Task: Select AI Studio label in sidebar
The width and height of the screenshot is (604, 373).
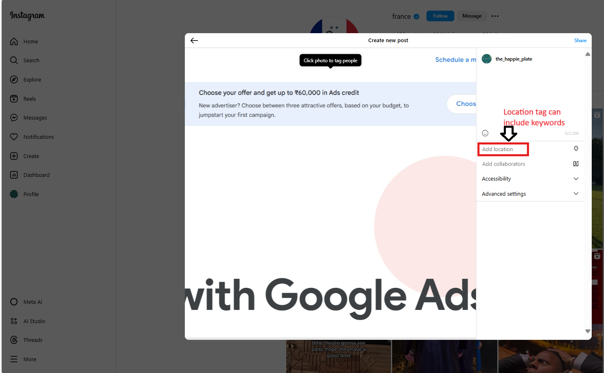Action: pyautogui.click(x=34, y=321)
